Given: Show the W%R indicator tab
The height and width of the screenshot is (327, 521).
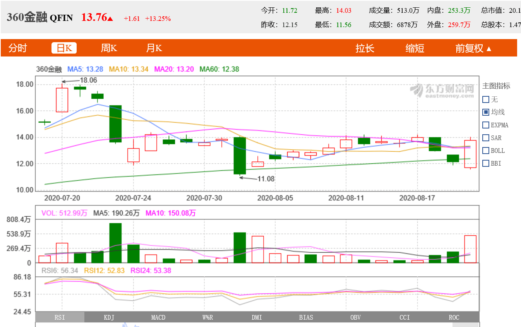Looking at the screenshot, I should click(x=208, y=317).
